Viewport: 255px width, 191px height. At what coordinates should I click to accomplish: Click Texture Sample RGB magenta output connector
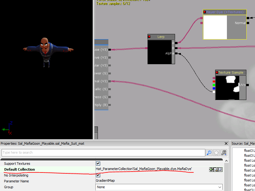point(214,78)
